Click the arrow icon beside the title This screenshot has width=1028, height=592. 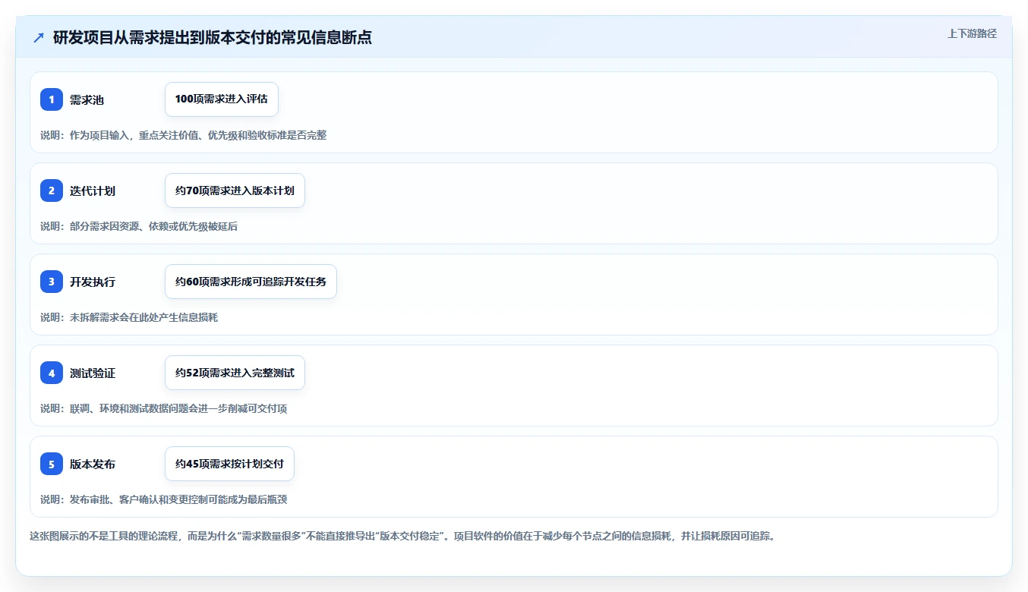(39, 37)
